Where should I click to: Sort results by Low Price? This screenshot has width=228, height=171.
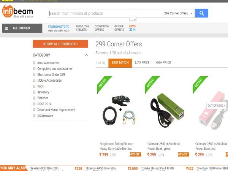pos(142,63)
